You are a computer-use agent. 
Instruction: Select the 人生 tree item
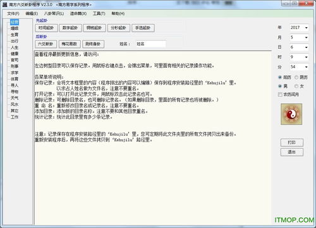(x=15, y=47)
